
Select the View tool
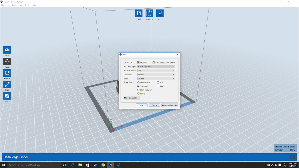point(7,50)
